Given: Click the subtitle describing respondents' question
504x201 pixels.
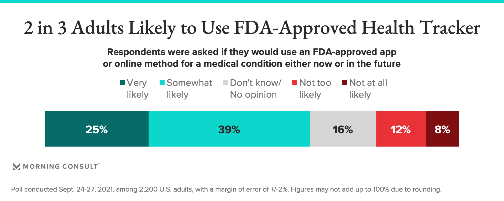Looking at the screenshot, I should pos(251,58).
